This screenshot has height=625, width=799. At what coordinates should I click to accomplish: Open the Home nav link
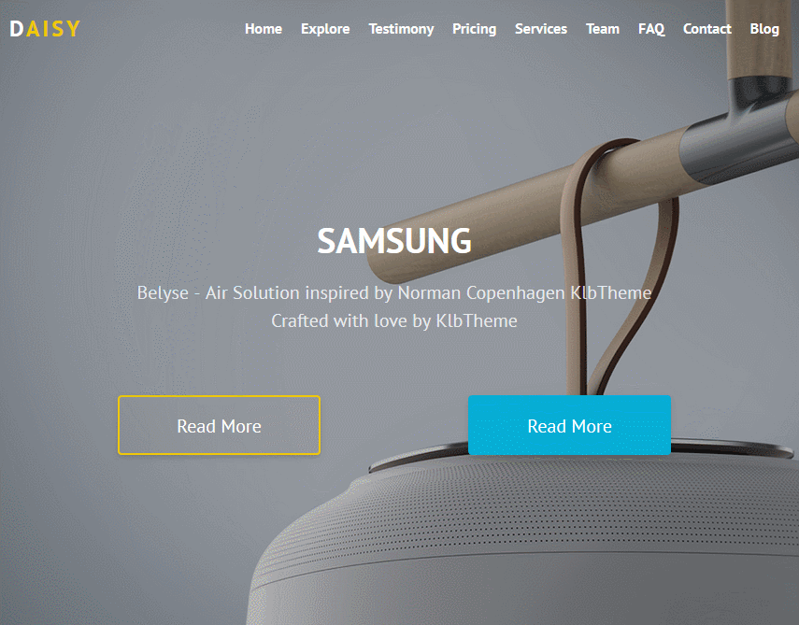(264, 29)
